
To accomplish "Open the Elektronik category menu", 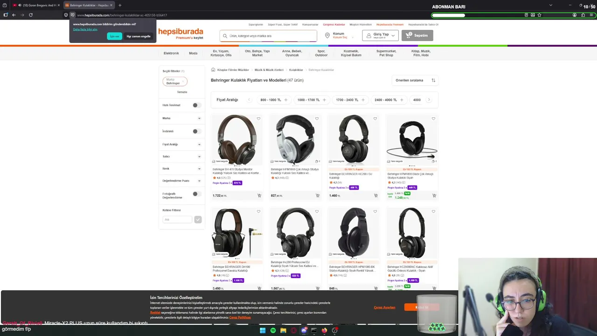I will (171, 53).
